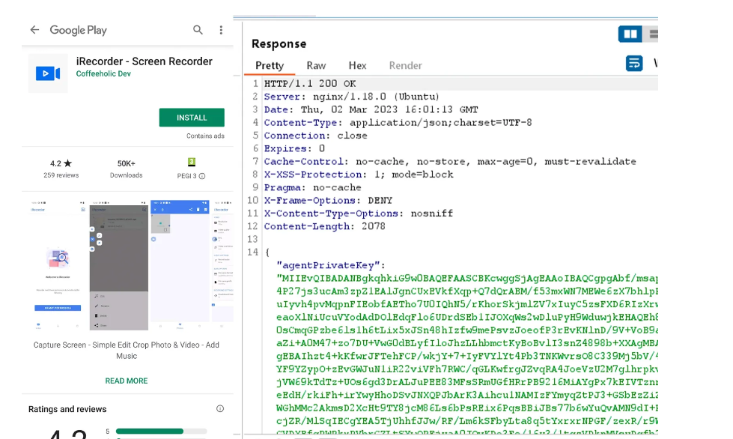Screen dimensions: 733x439
Task: Open the second gray app screenshot thumbnail
Action: [119, 265]
